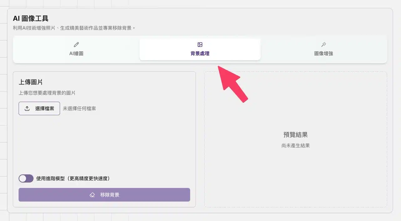
Task: Click the 預覽結果 heading in preview panel
Action: coord(295,135)
